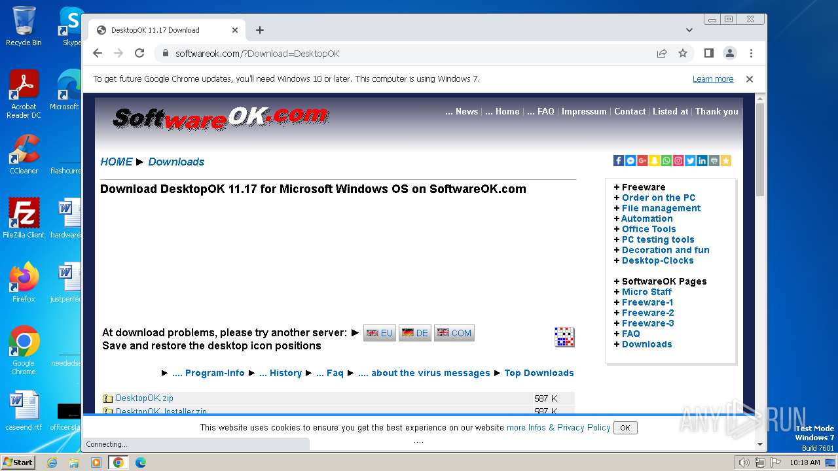Accept cookies with OK button

625,428
